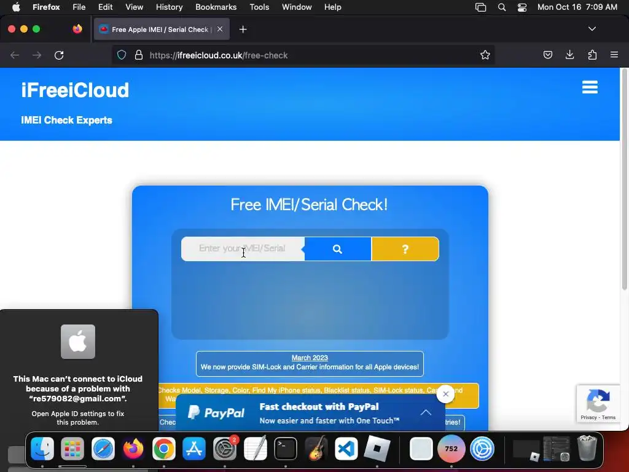Click the iCloud connection problem notification
This screenshot has width=629, height=472.
pos(79,371)
